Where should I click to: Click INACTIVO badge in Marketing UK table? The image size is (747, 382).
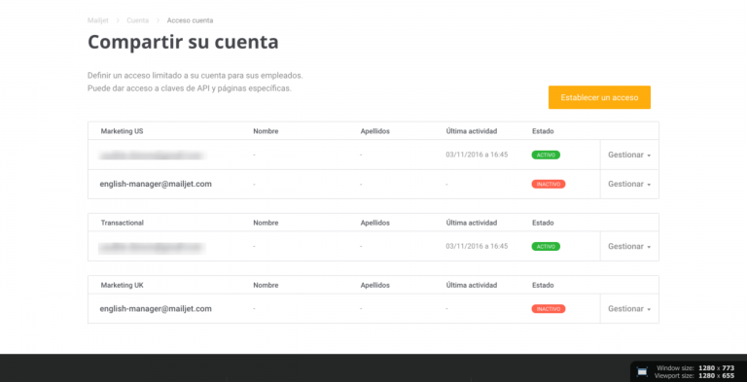[x=549, y=309]
